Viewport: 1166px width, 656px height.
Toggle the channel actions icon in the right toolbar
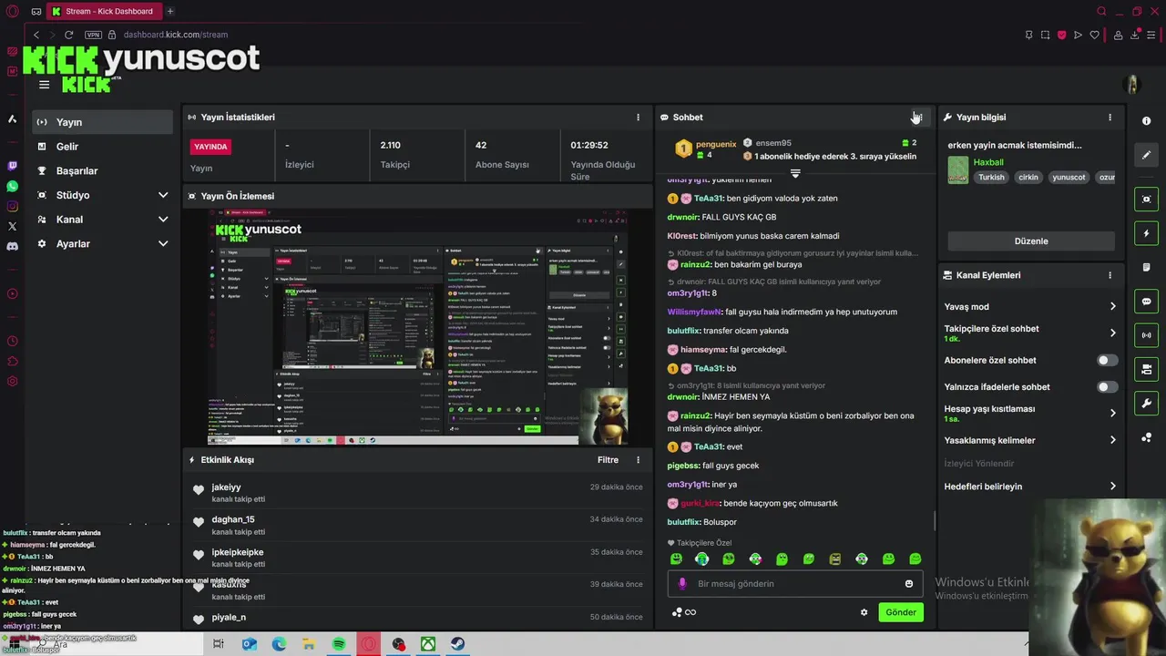[x=1146, y=369]
